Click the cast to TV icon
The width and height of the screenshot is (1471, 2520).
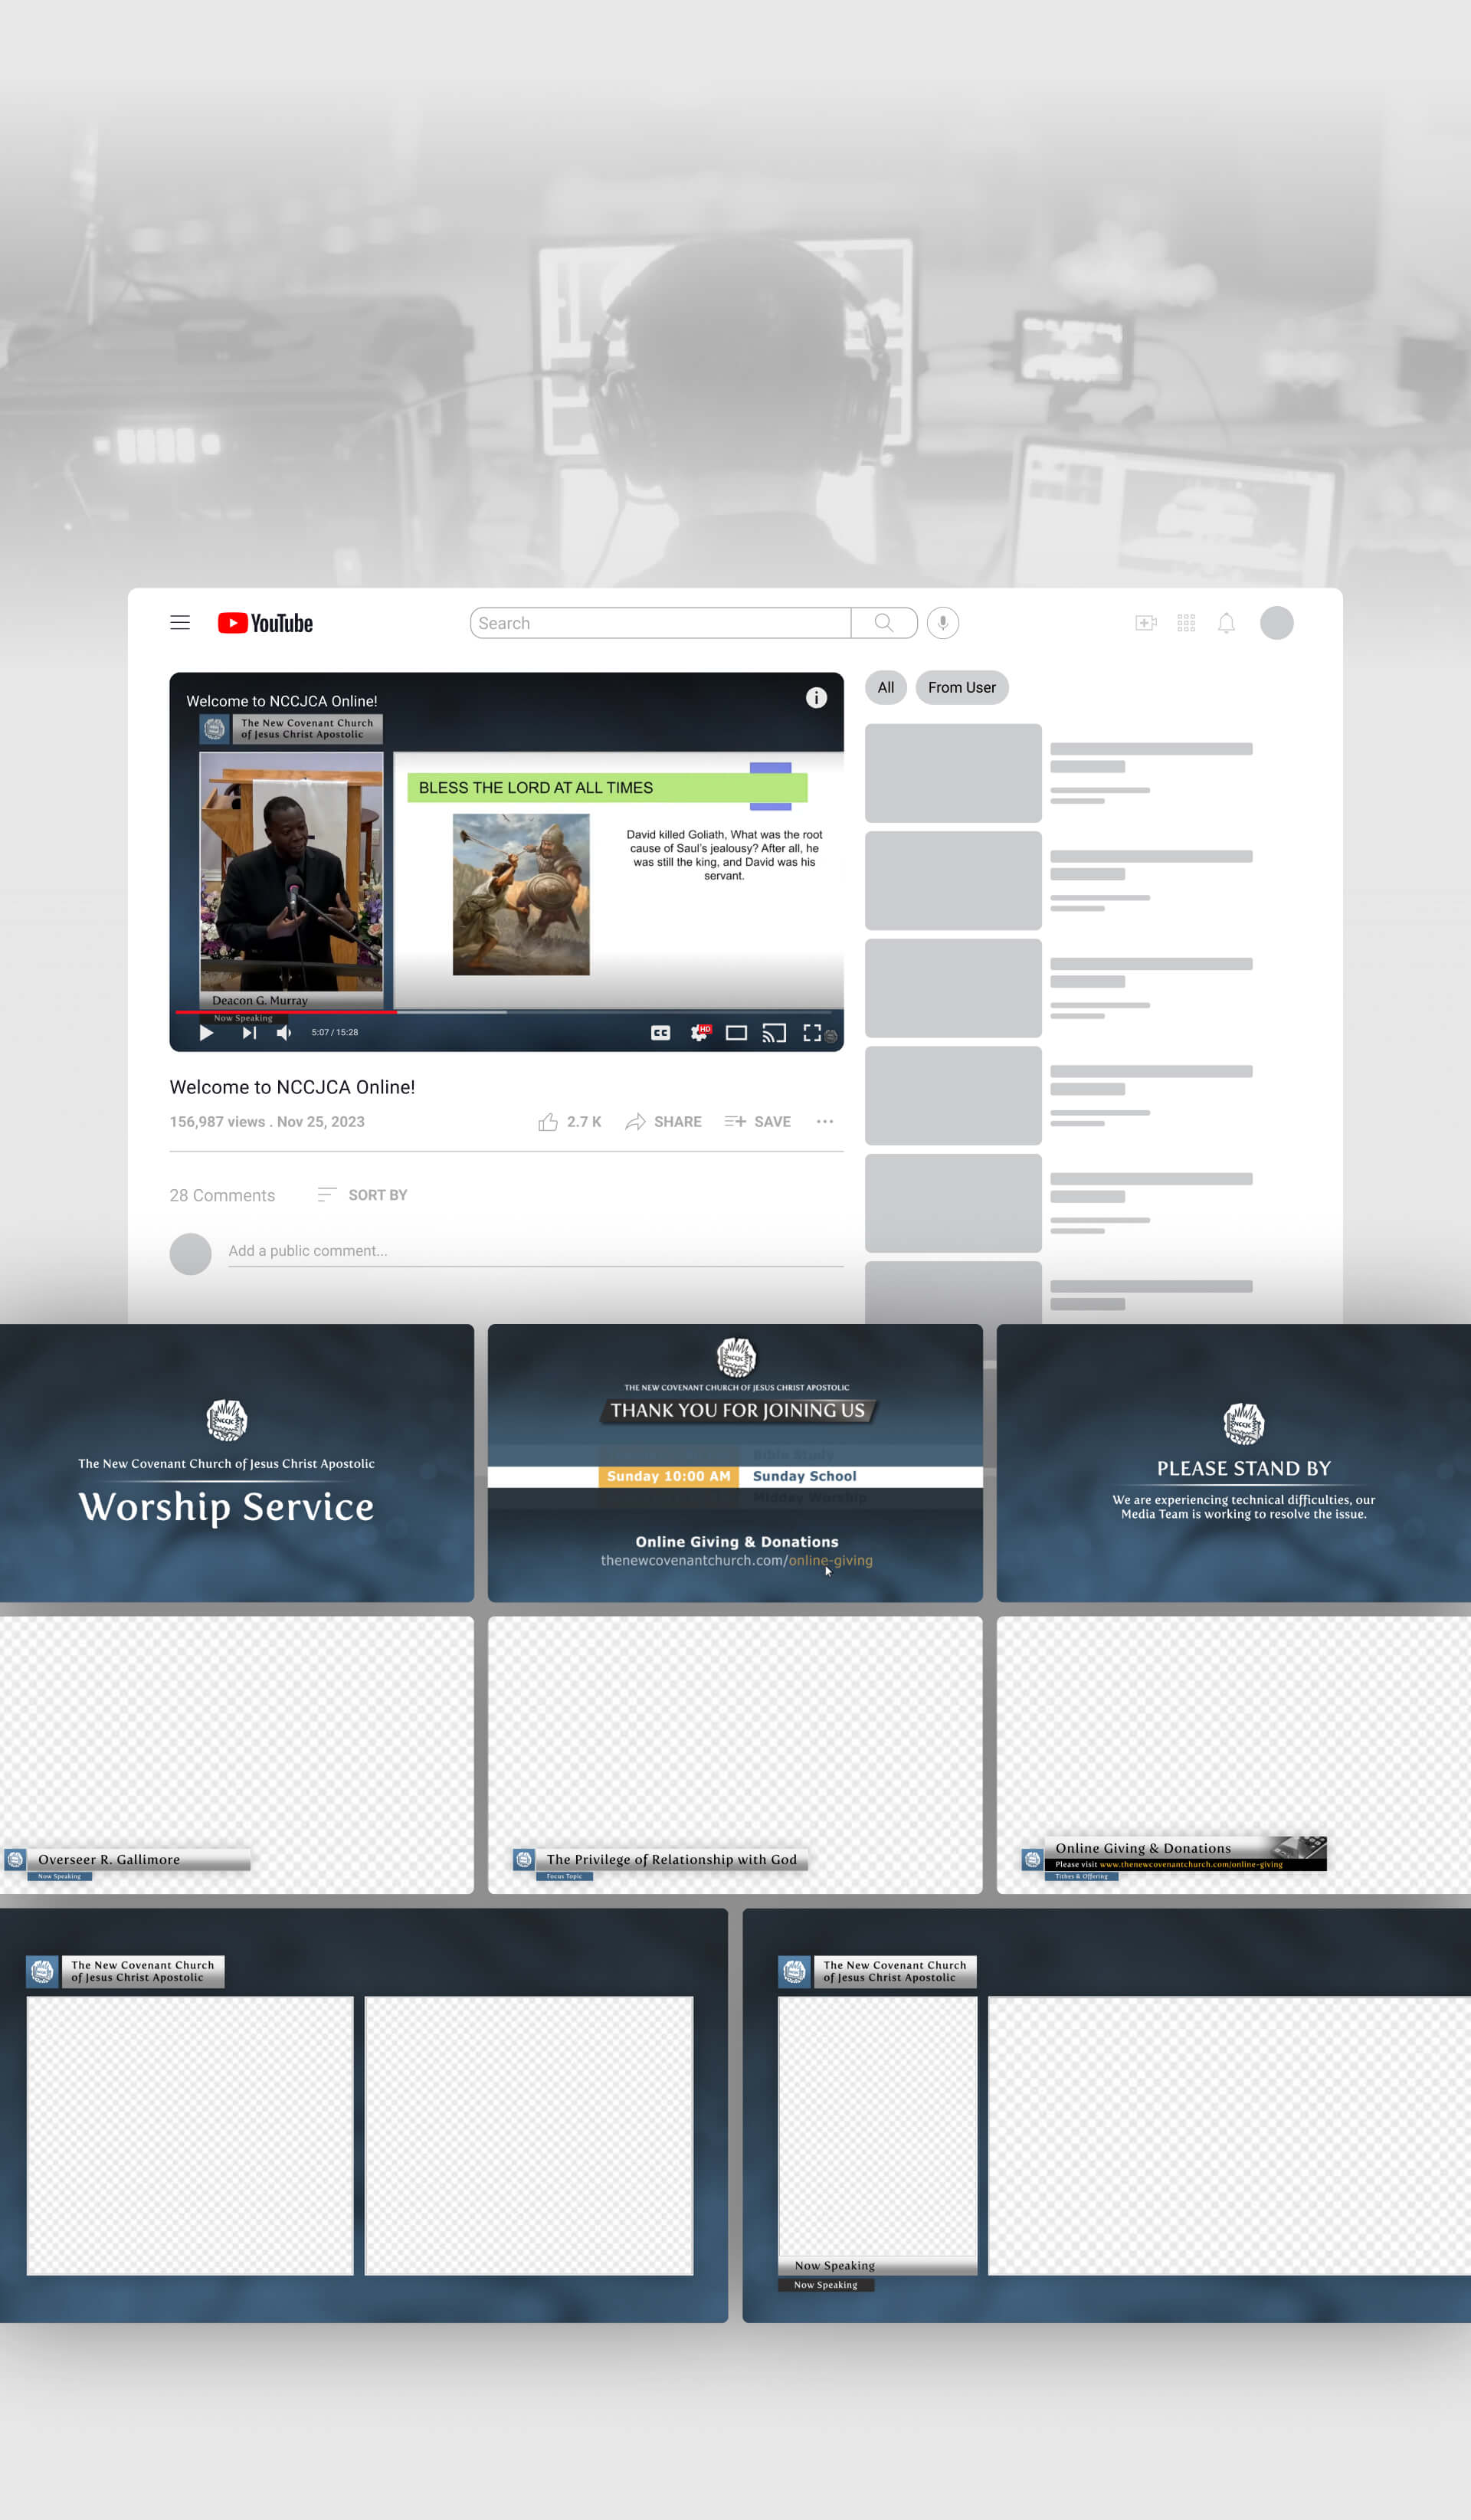774,1033
